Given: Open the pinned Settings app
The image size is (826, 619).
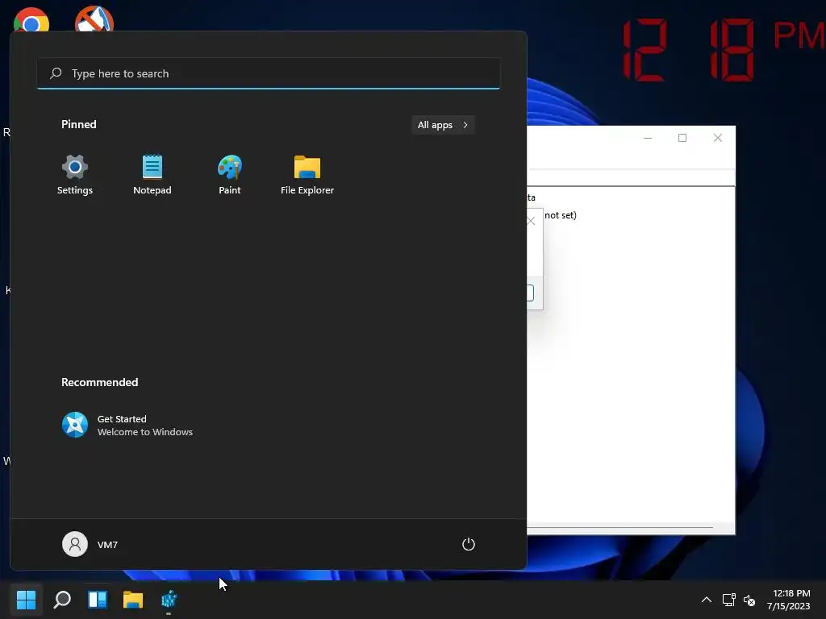Looking at the screenshot, I should (x=75, y=175).
